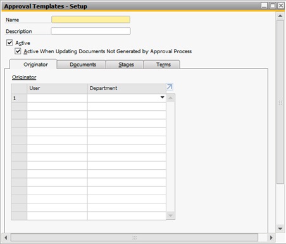Click the table's scroll up arrow
Image resolution: width=286 pixels, height=244 pixels.
[x=170, y=98]
